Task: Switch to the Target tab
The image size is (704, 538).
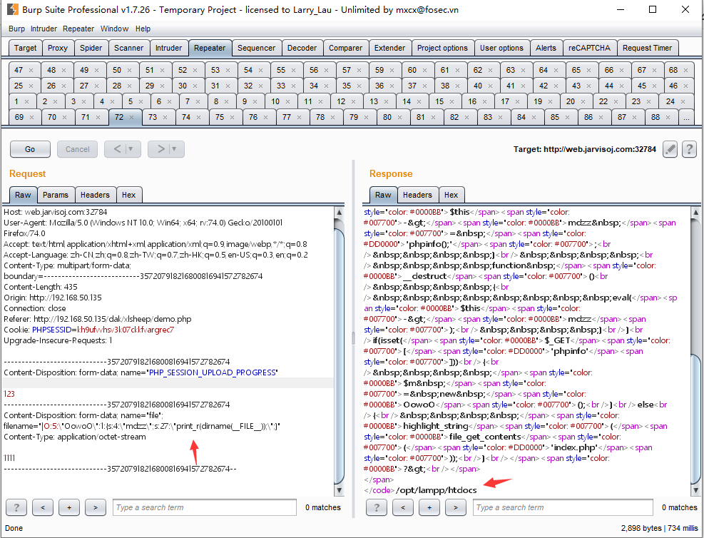Action: [25, 48]
